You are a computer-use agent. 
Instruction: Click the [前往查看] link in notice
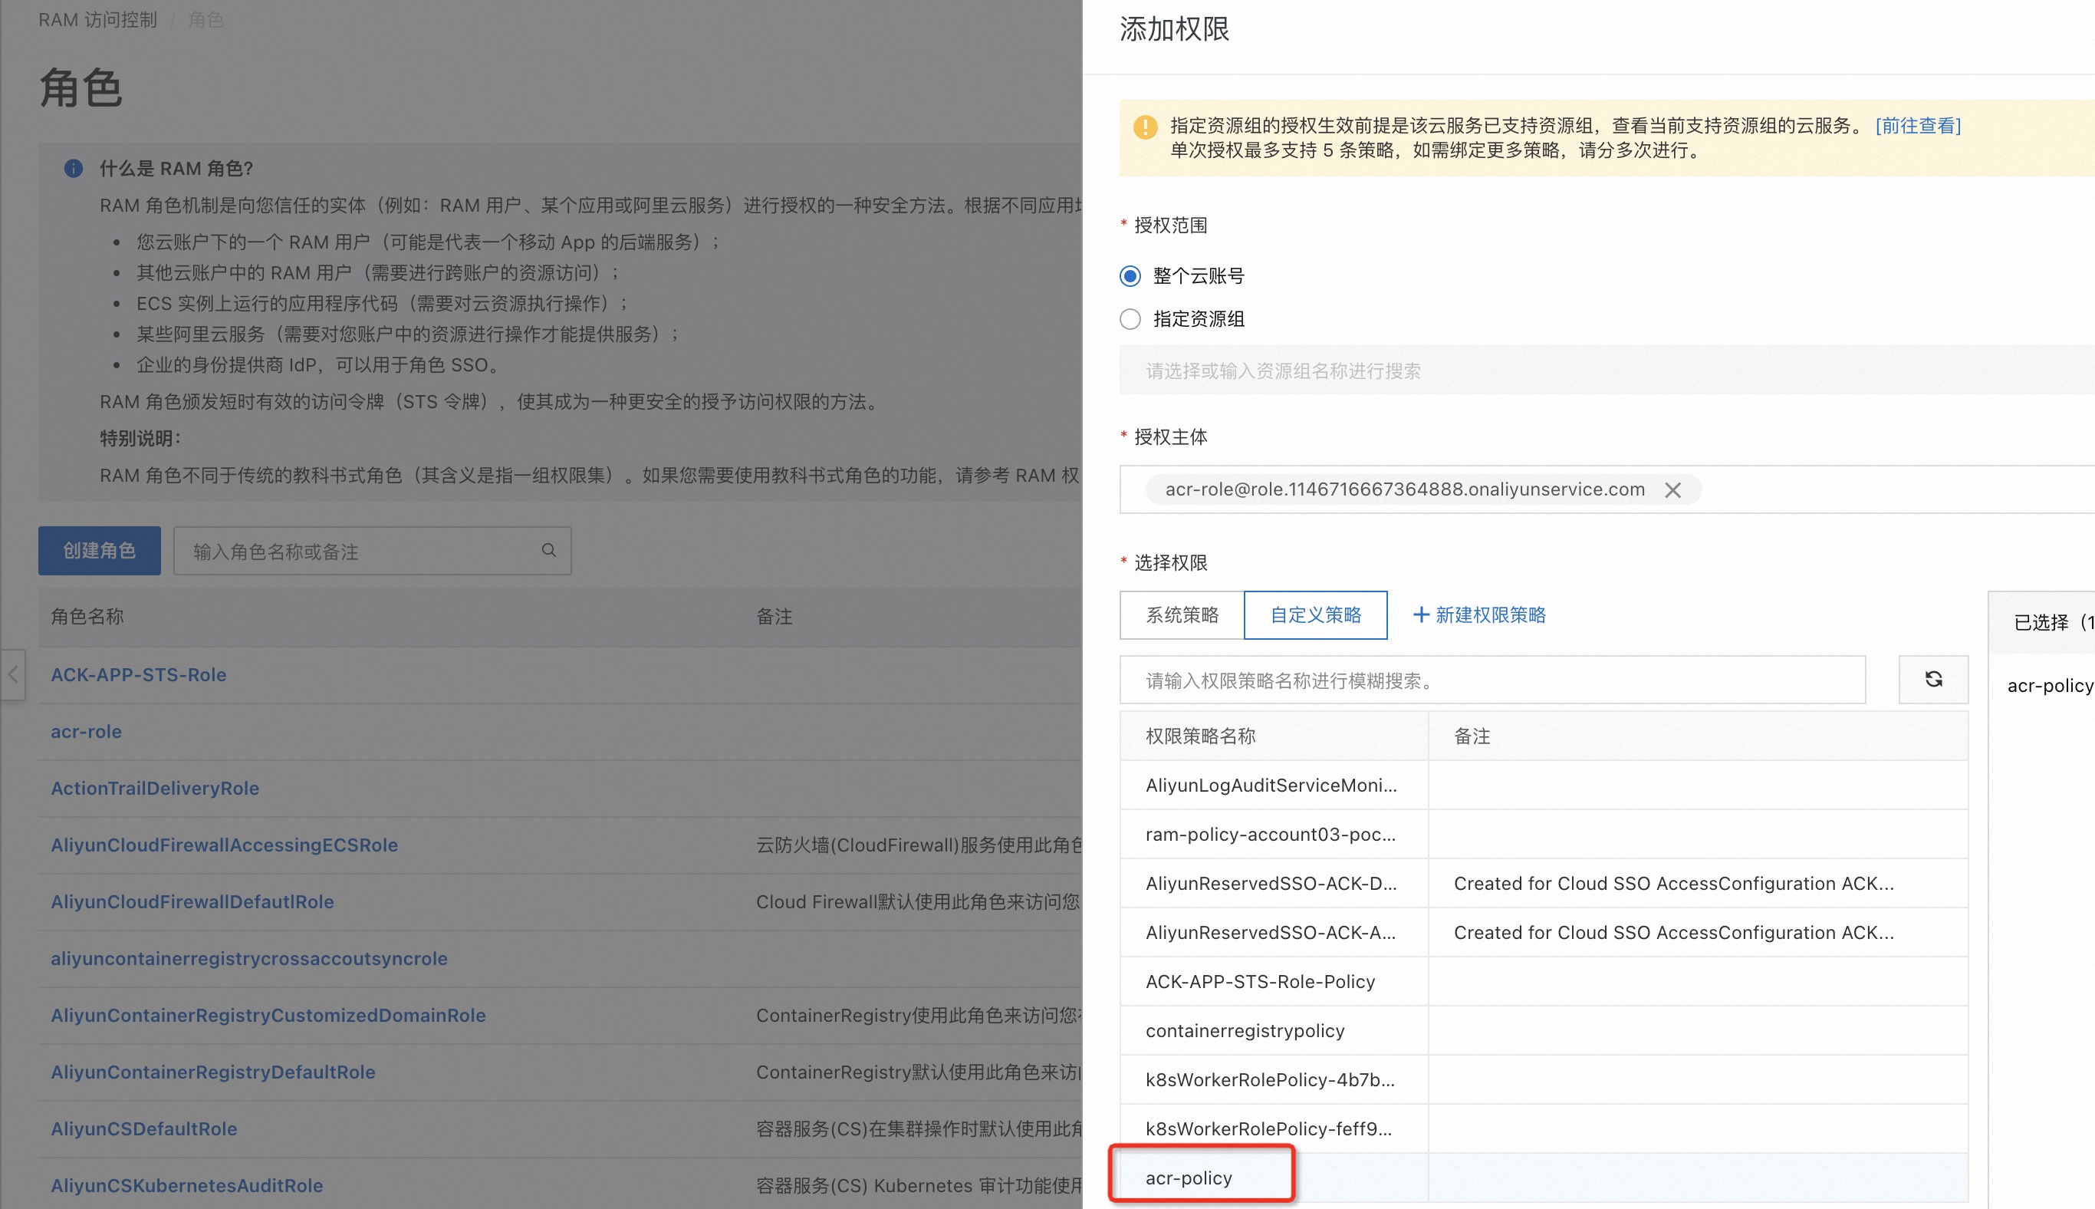(x=1917, y=125)
